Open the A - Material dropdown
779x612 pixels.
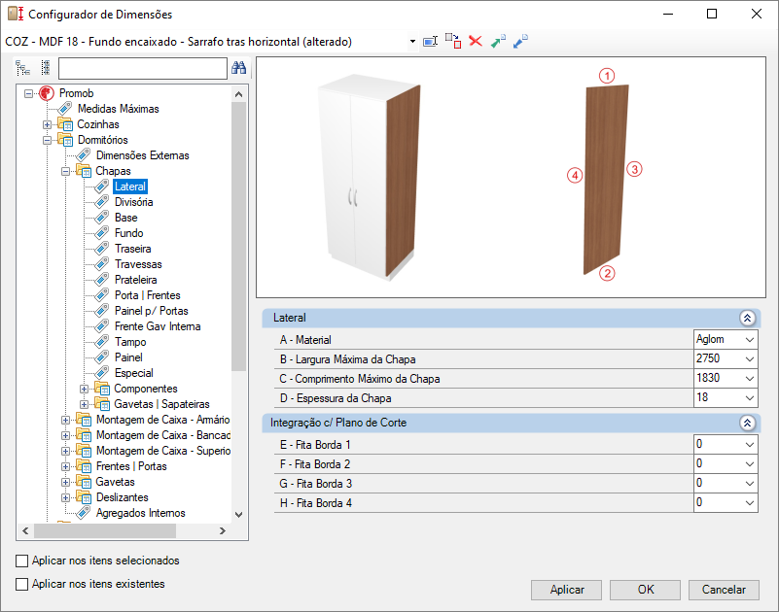(726, 339)
